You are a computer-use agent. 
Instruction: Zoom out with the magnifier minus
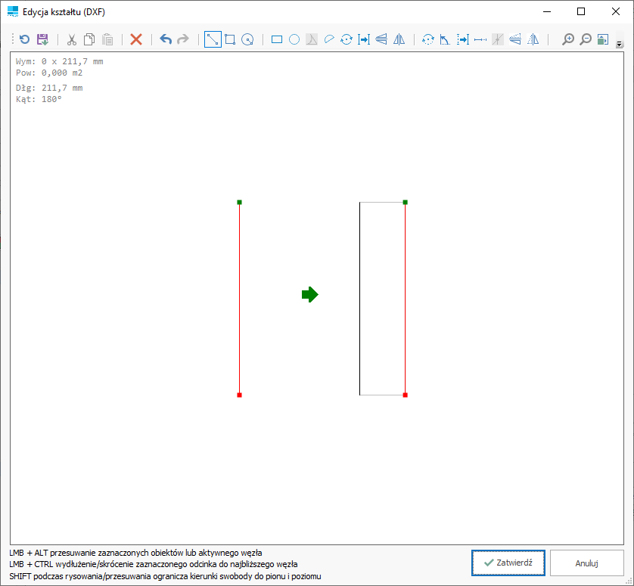pos(586,39)
